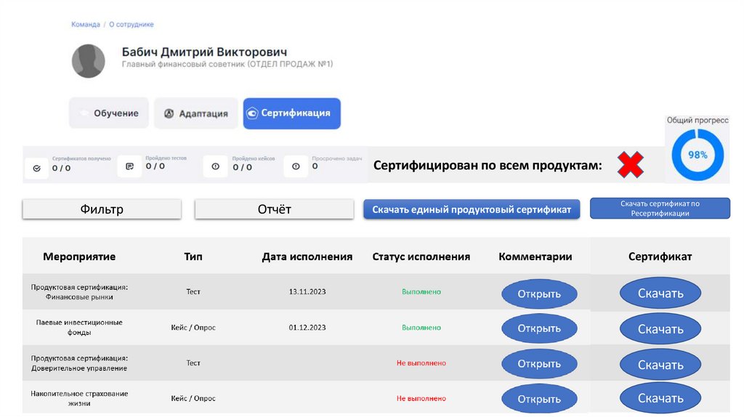Click the certificates received checkmark icon
Image resolution: width=744 pixels, height=417 pixels.
[37, 167]
